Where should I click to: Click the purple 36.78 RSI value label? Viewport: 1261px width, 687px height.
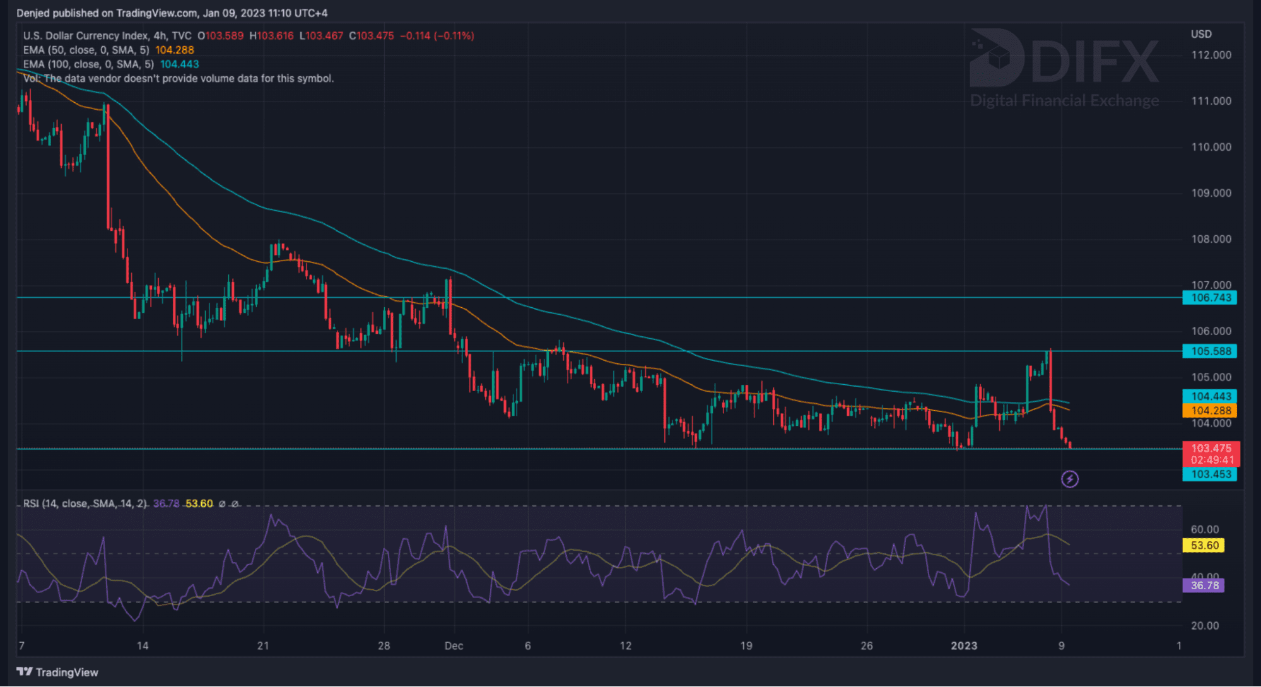coord(1204,585)
